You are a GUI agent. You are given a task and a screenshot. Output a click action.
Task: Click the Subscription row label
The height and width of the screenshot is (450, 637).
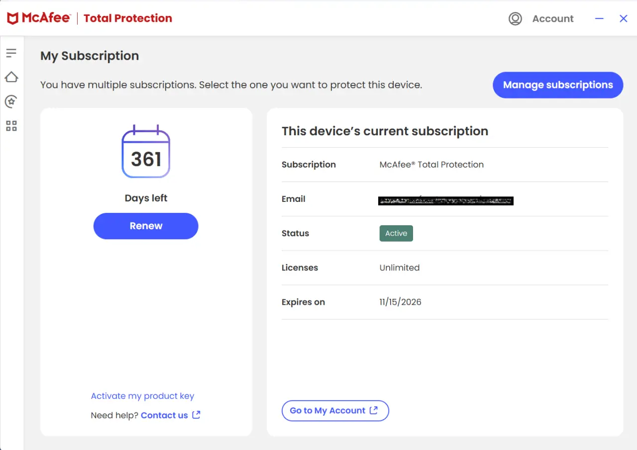tap(309, 165)
